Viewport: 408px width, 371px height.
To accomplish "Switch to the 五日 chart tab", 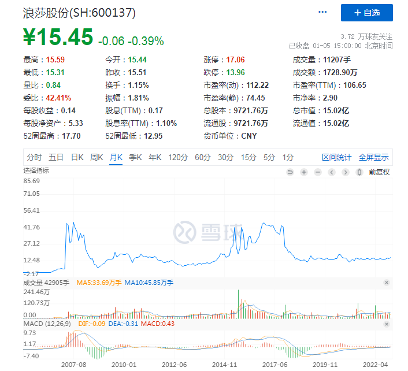I will 56,157.
